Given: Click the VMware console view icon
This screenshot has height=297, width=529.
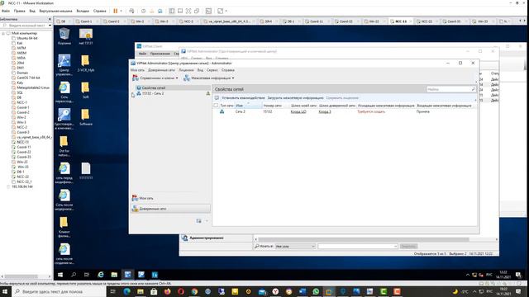Looking at the screenshot, I should 208,11.
